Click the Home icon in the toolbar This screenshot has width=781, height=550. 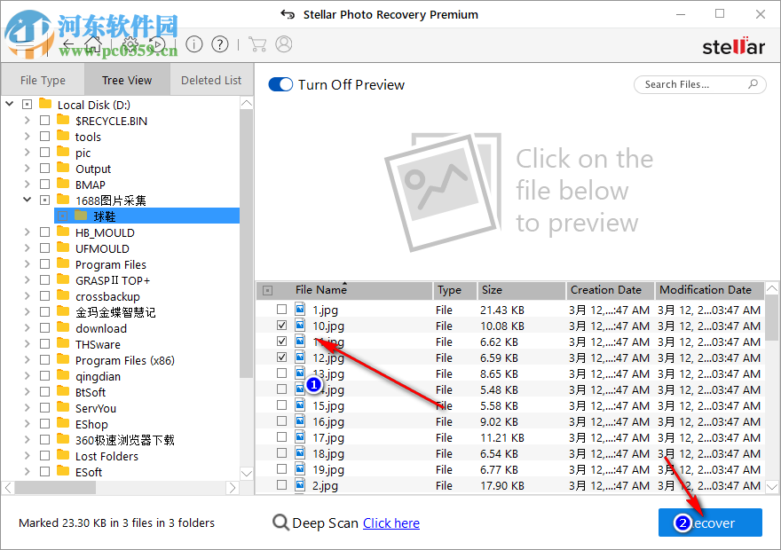[93, 43]
